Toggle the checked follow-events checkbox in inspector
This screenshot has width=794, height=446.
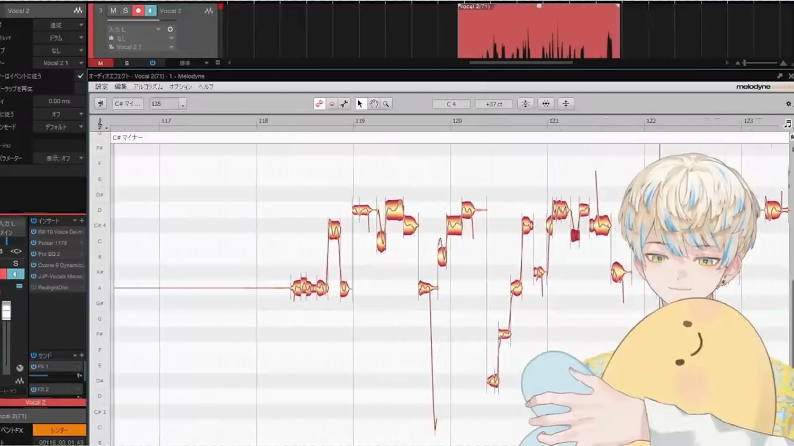80,76
